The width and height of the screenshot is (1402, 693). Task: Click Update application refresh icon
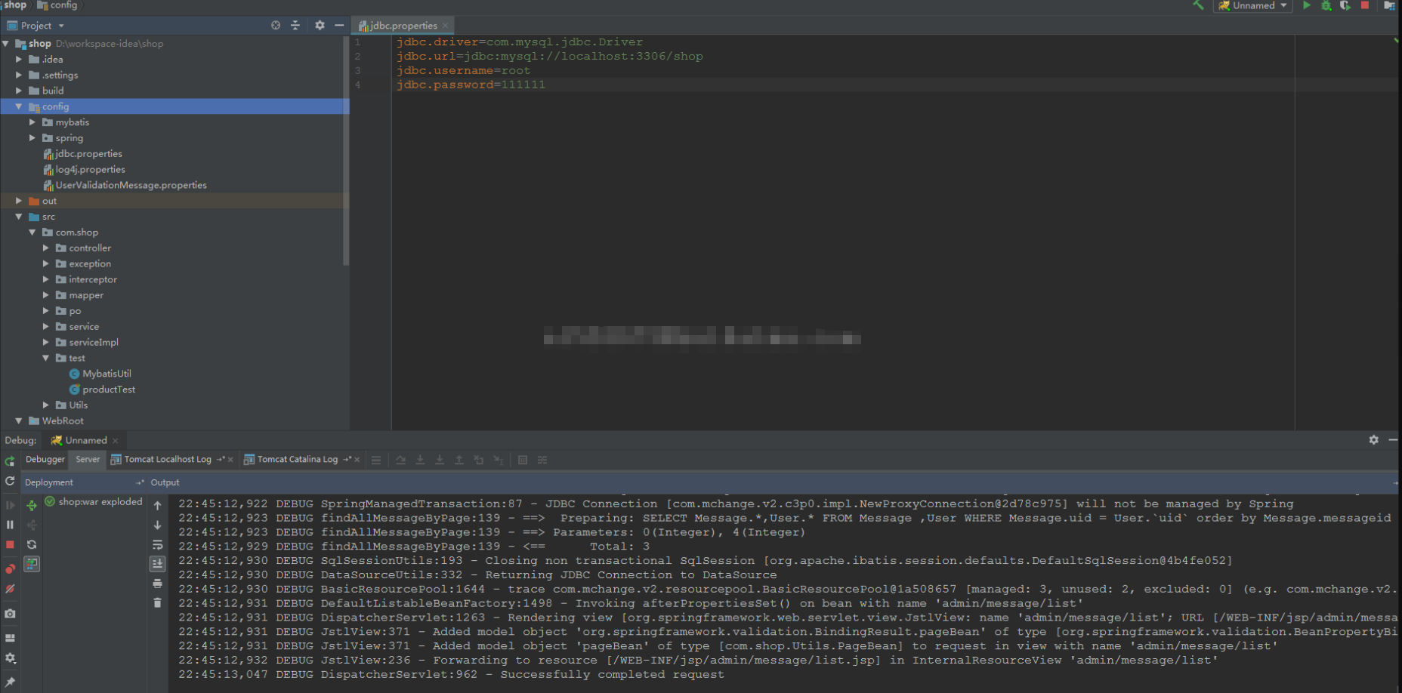click(10, 481)
